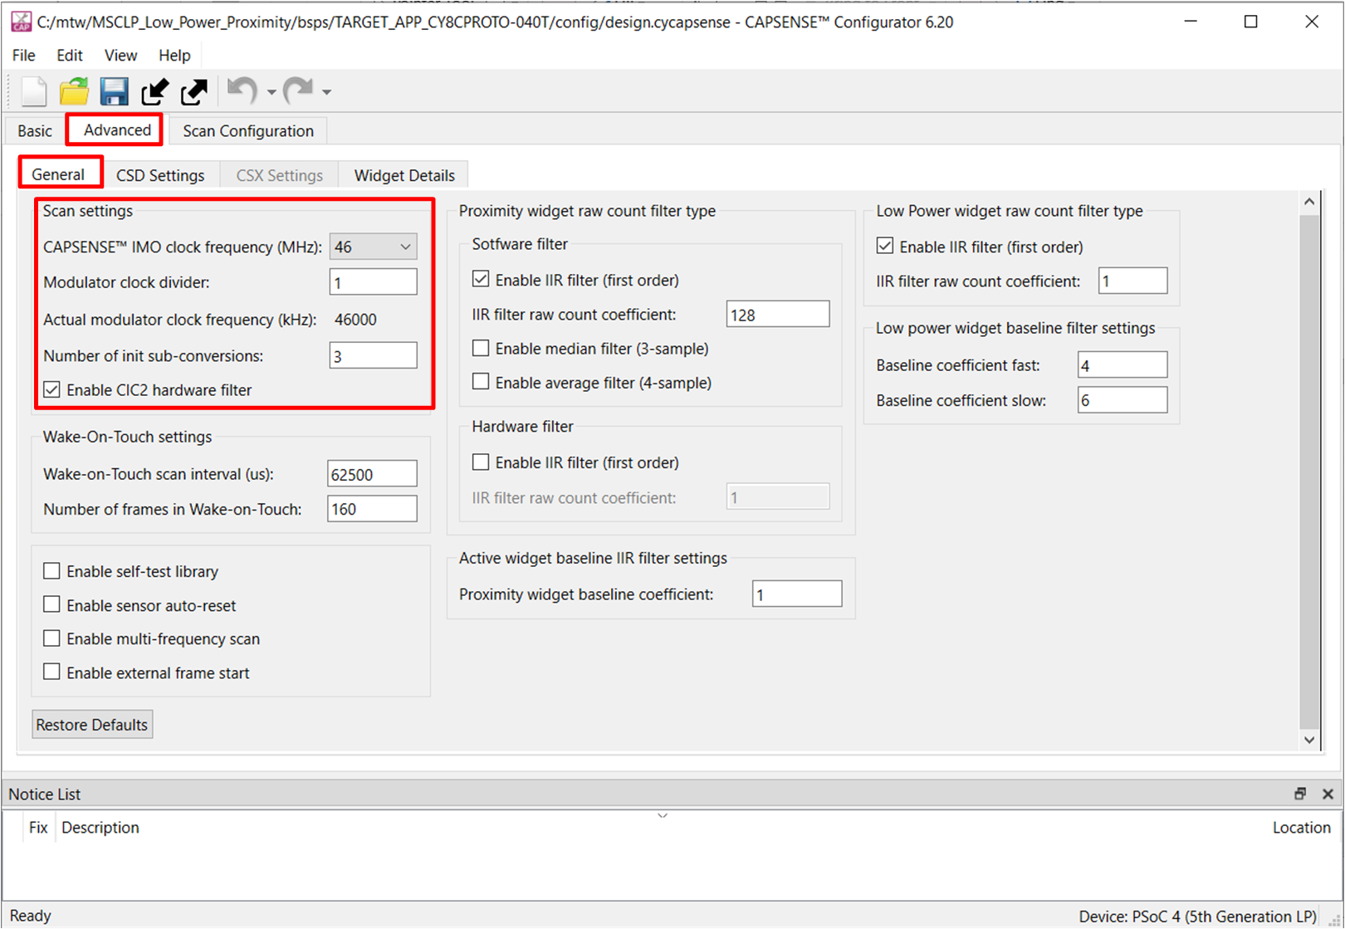Click Low Power IIR filter raw count coefficient field
The width and height of the screenshot is (1345, 929).
(x=1133, y=281)
